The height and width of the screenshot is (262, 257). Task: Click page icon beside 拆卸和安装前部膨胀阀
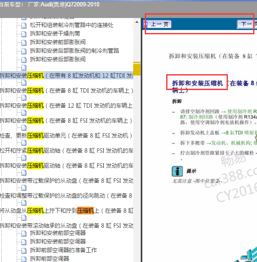[24, 42]
